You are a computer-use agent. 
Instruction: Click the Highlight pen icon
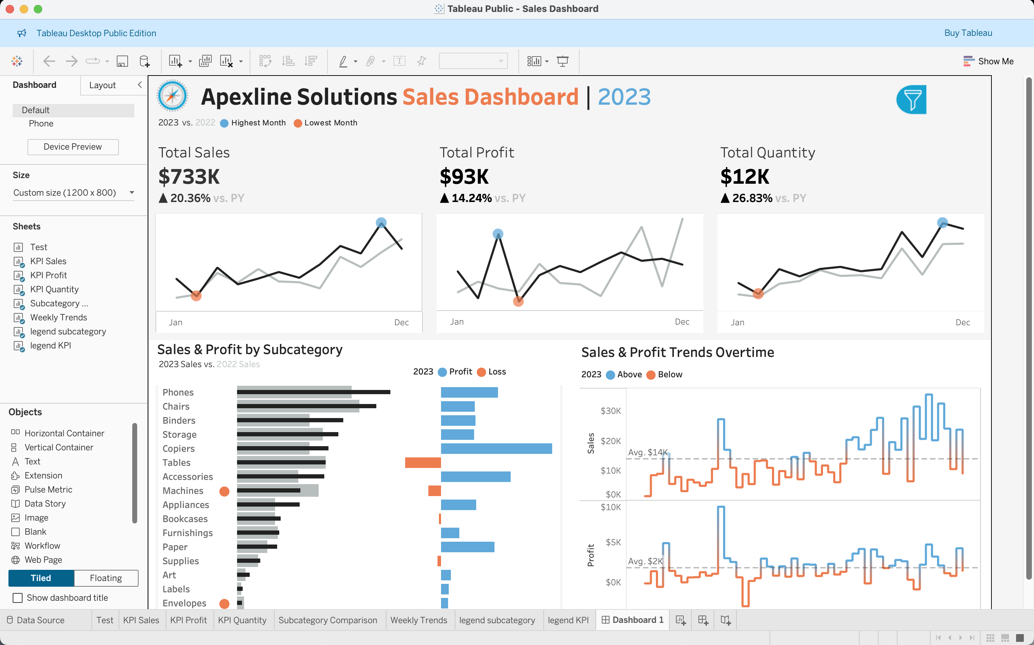pos(343,61)
